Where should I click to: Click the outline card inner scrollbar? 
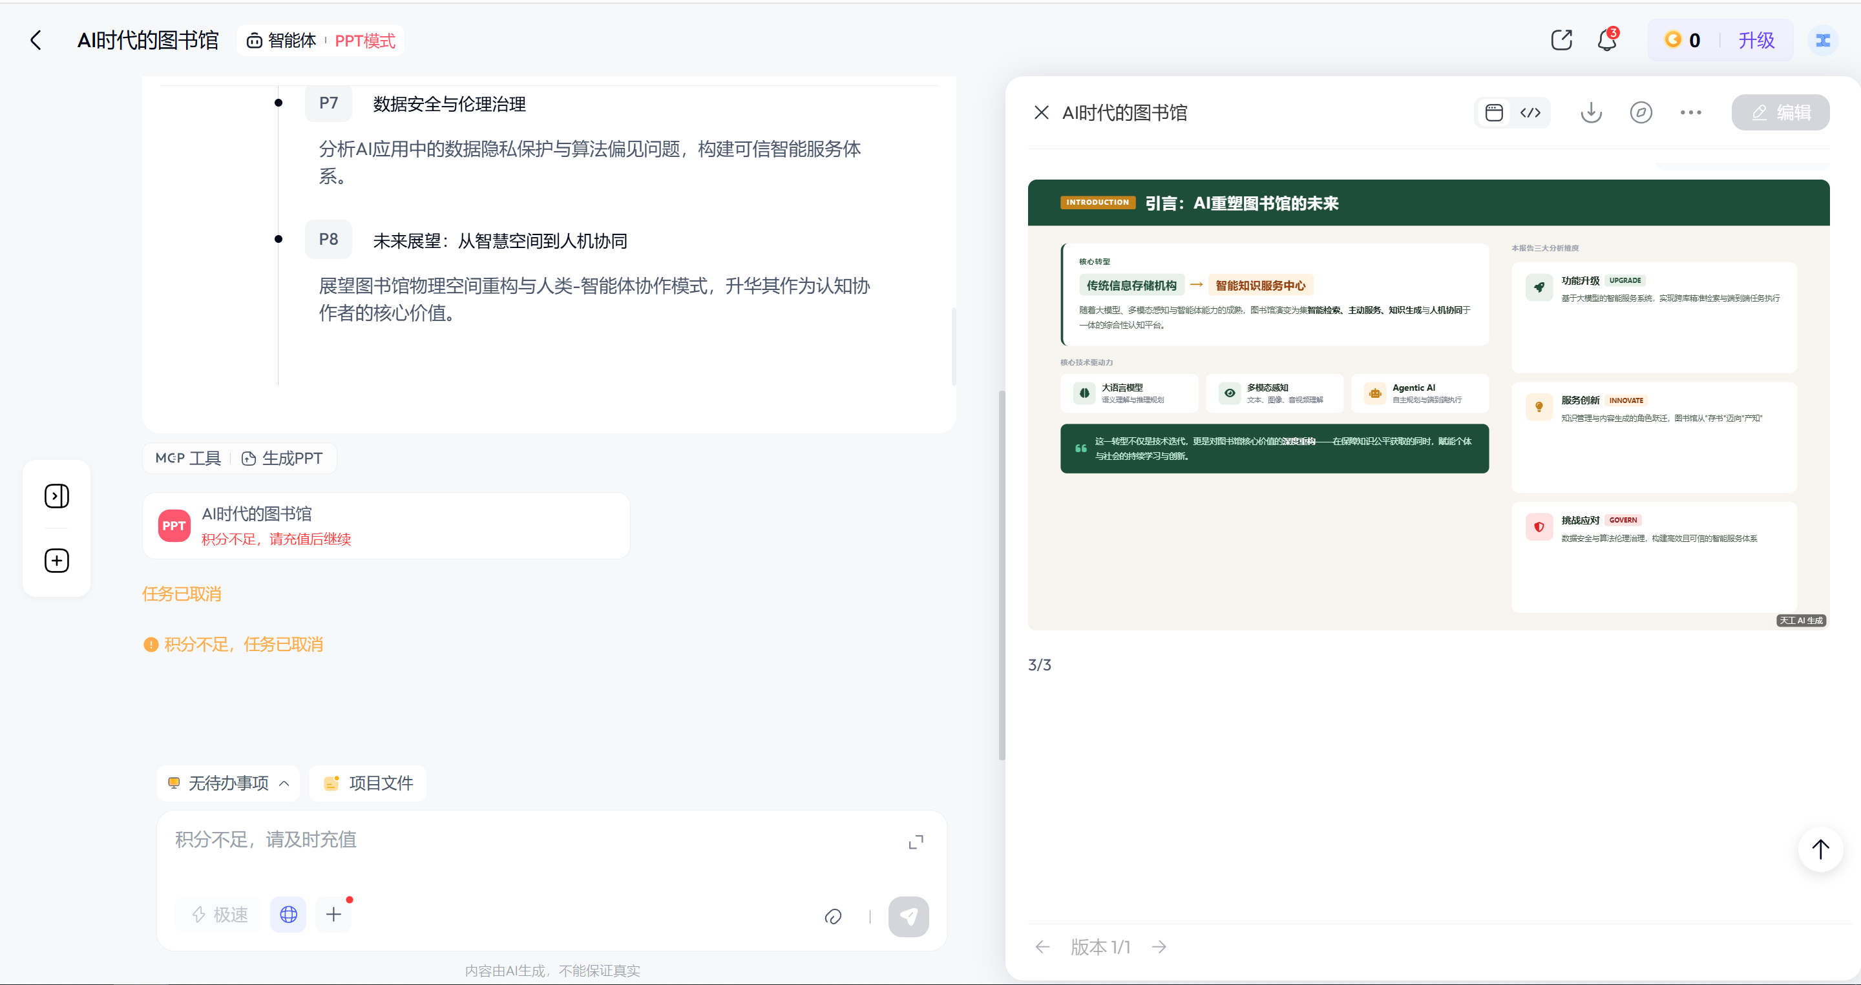pyautogui.click(x=954, y=347)
